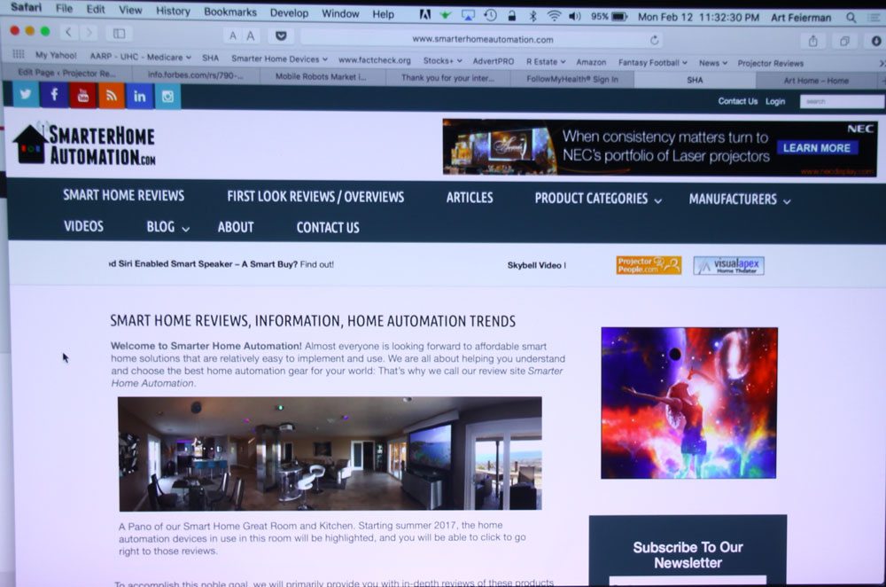Open the site's Facebook icon
Image resolution: width=886 pixels, height=587 pixels.
tap(54, 95)
